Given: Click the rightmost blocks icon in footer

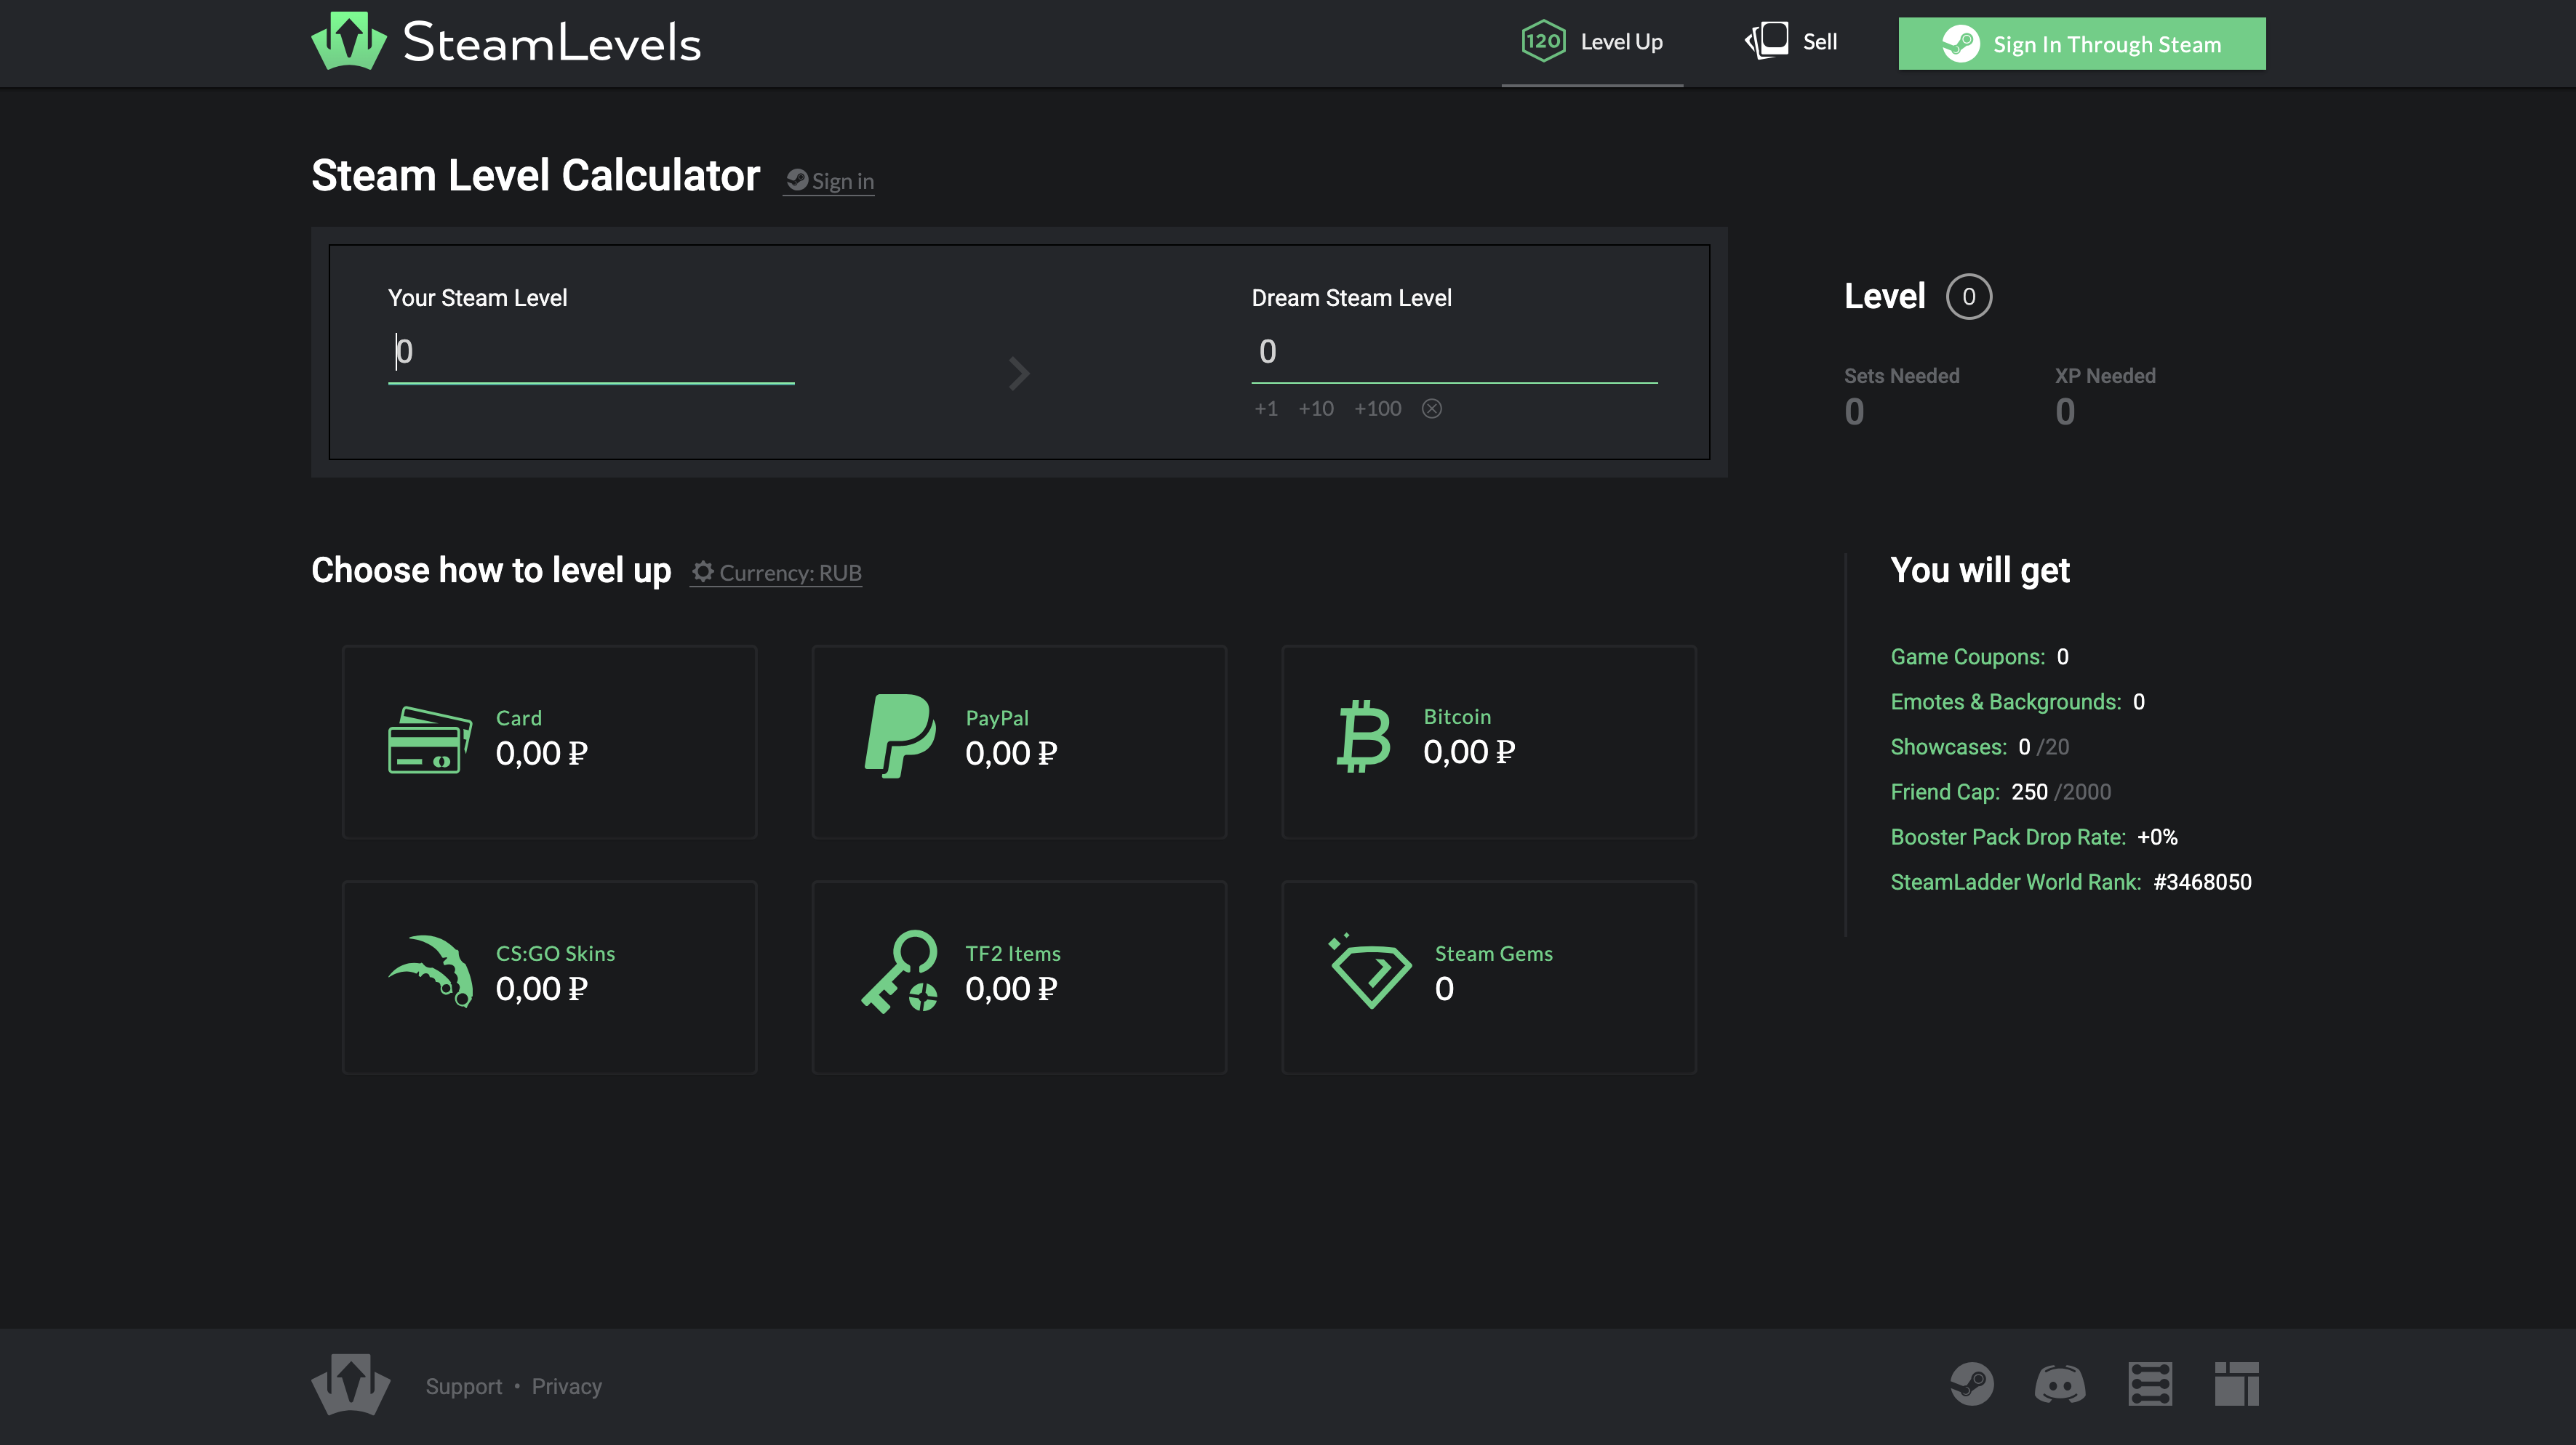Looking at the screenshot, I should 2237,1384.
